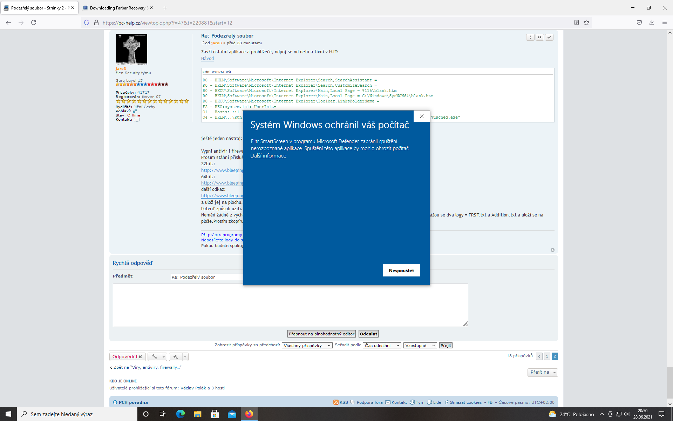673x421 pixels.
Task: Bookmark page with star icon
Action: tap(586, 22)
